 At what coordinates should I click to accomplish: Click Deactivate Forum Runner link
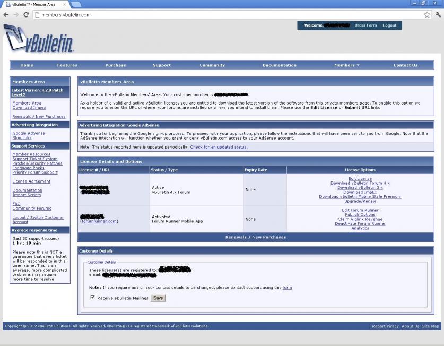[360, 223]
